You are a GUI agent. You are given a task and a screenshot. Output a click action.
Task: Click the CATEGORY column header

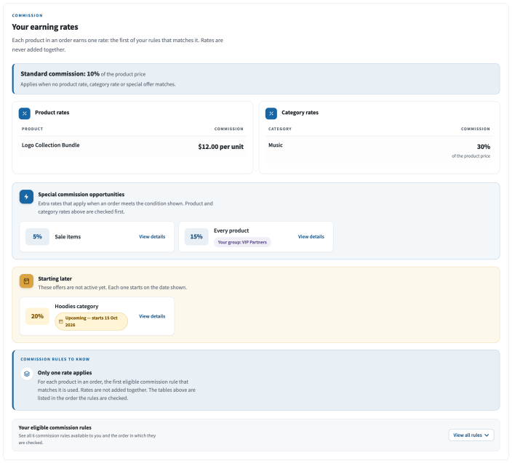pos(280,129)
